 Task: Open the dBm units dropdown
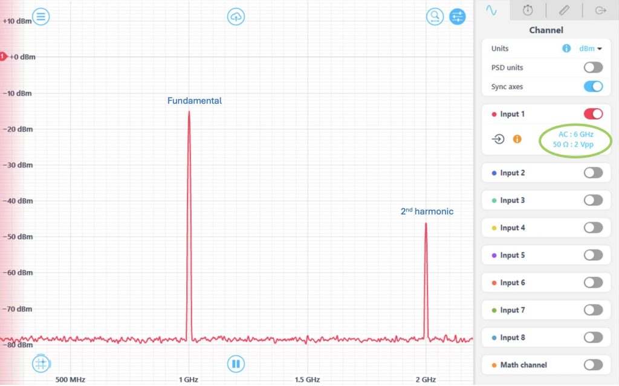(x=591, y=48)
